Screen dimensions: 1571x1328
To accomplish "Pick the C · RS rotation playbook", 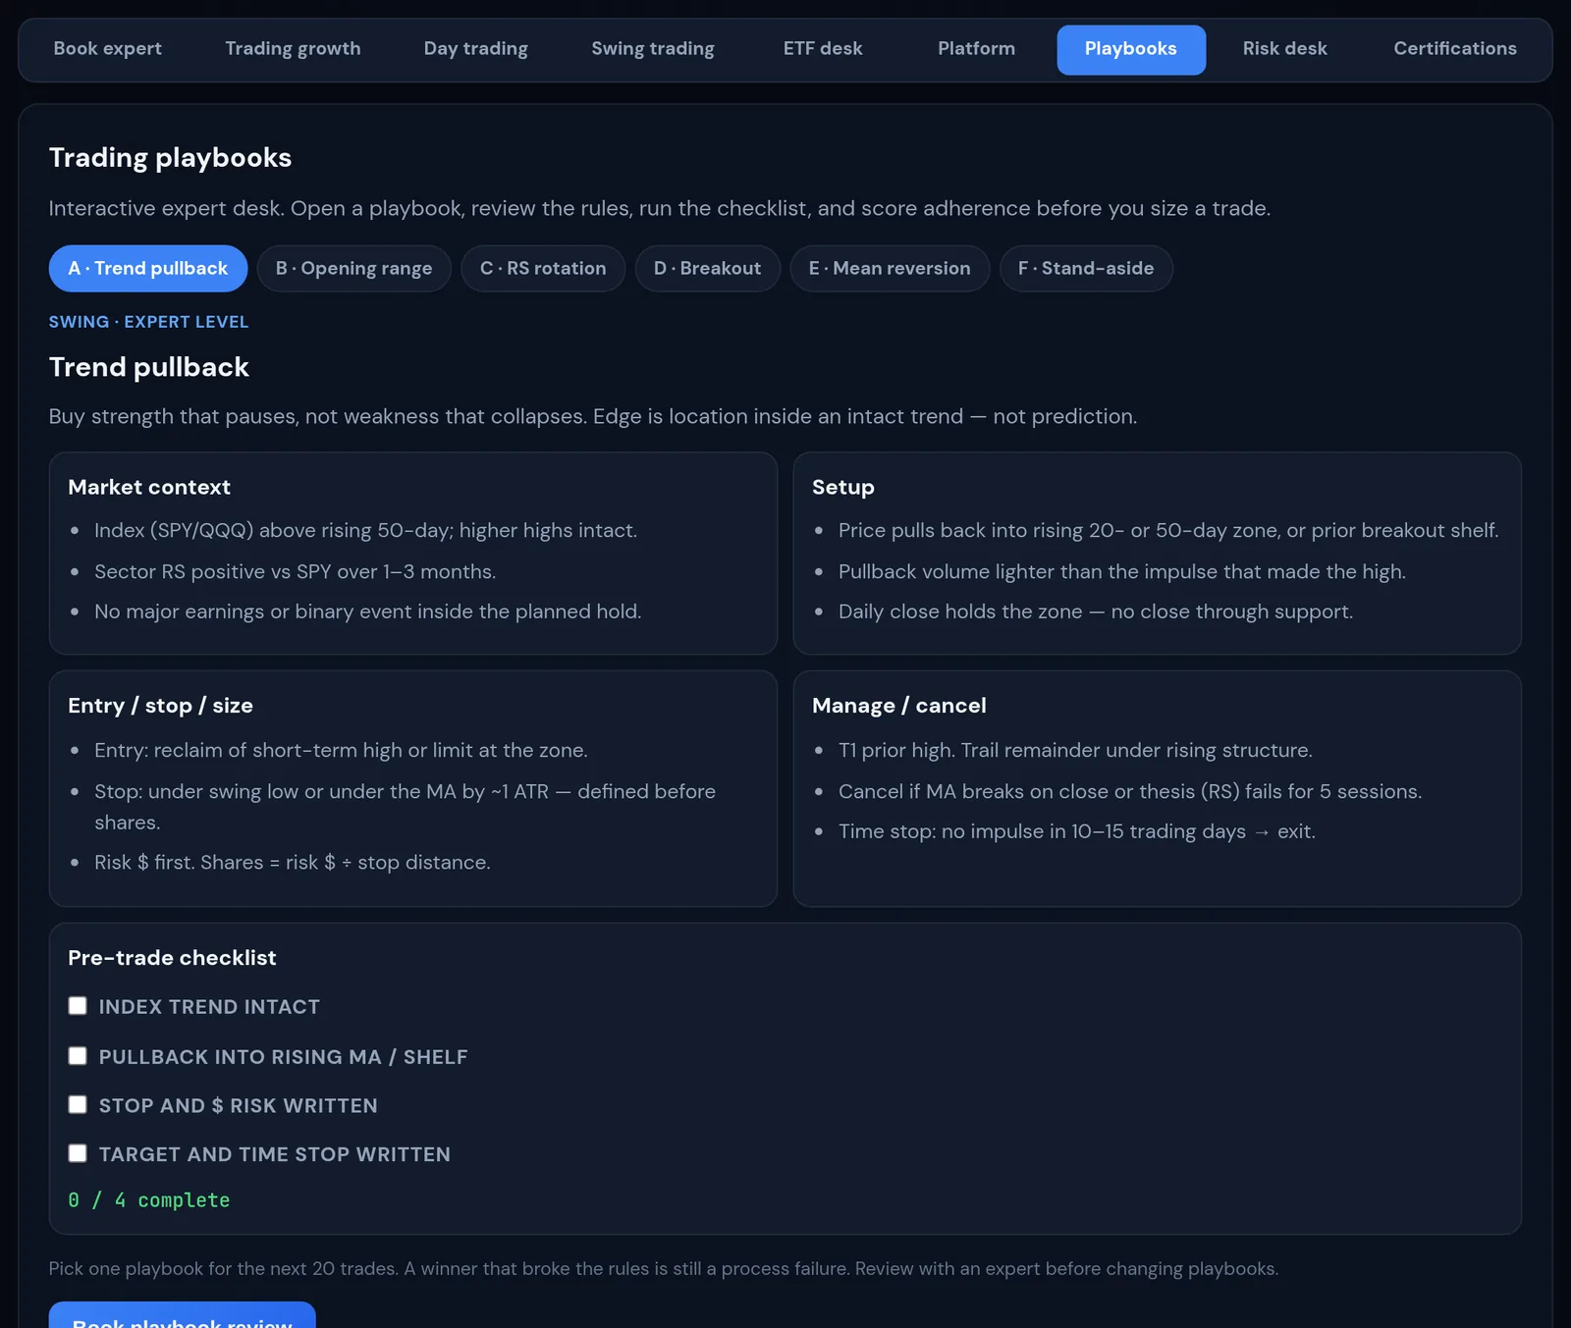I will 543,268.
